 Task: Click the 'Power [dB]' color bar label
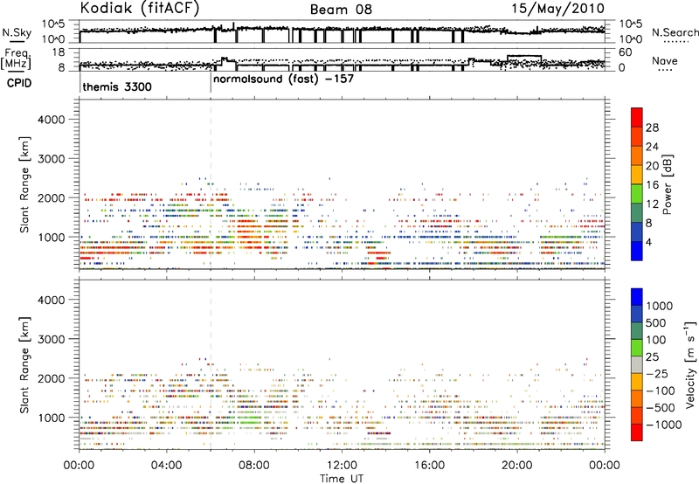(667, 184)
